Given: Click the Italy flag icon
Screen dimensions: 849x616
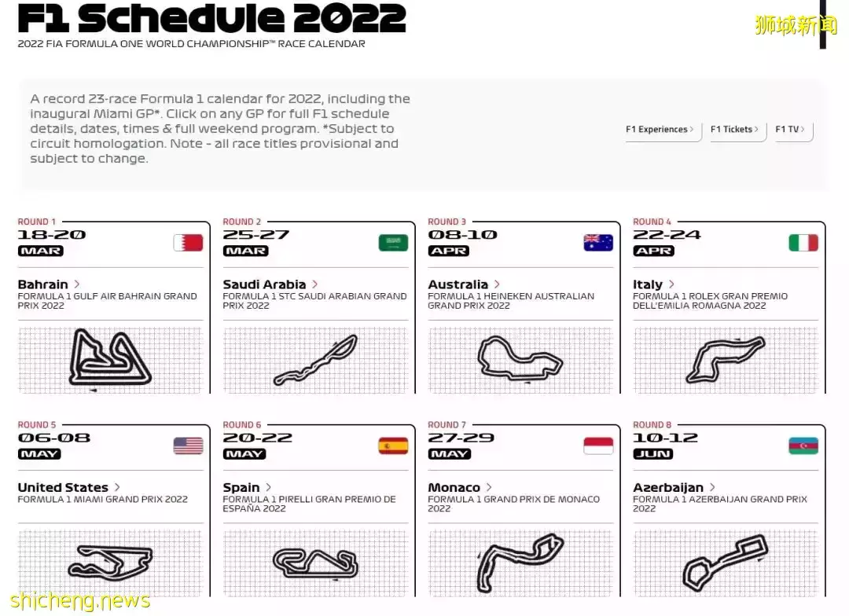Looking at the screenshot, I should [x=803, y=243].
